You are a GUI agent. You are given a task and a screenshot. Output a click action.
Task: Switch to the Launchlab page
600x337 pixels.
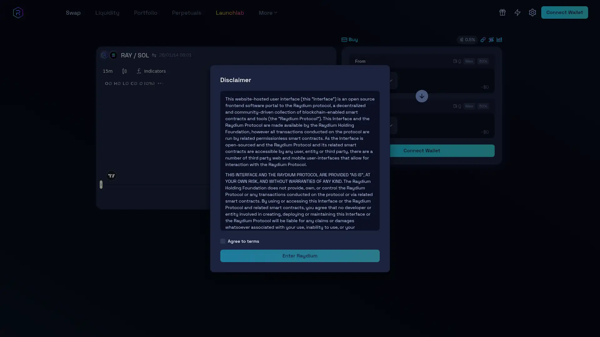[230, 13]
